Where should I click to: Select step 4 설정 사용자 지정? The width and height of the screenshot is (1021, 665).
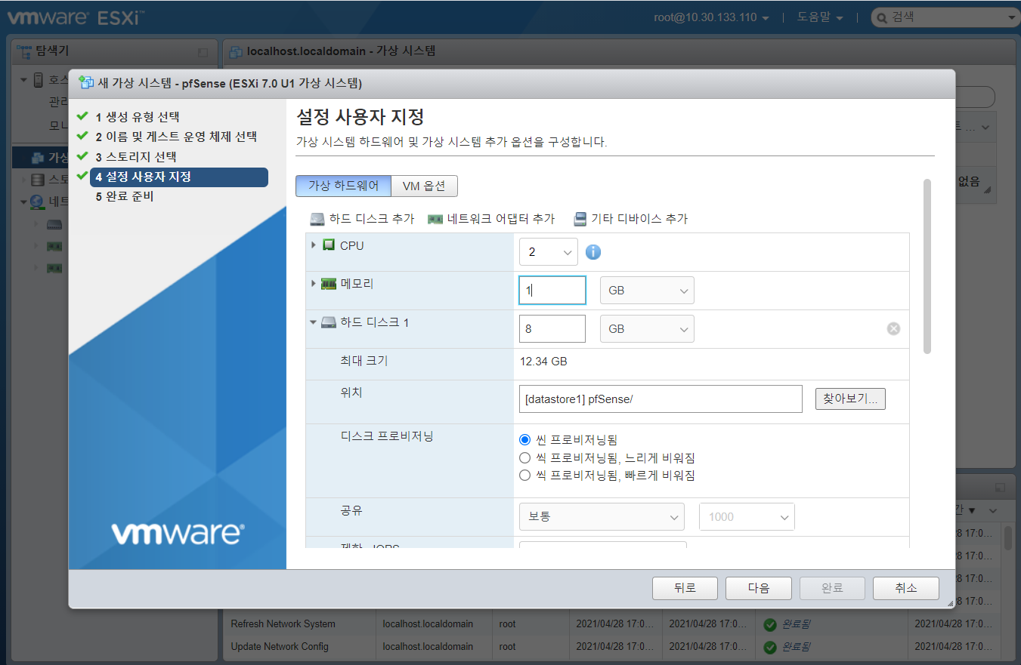pos(179,177)
